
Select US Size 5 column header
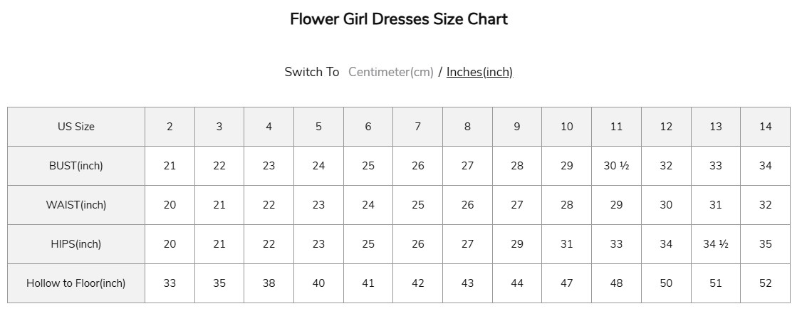(318, 127)
